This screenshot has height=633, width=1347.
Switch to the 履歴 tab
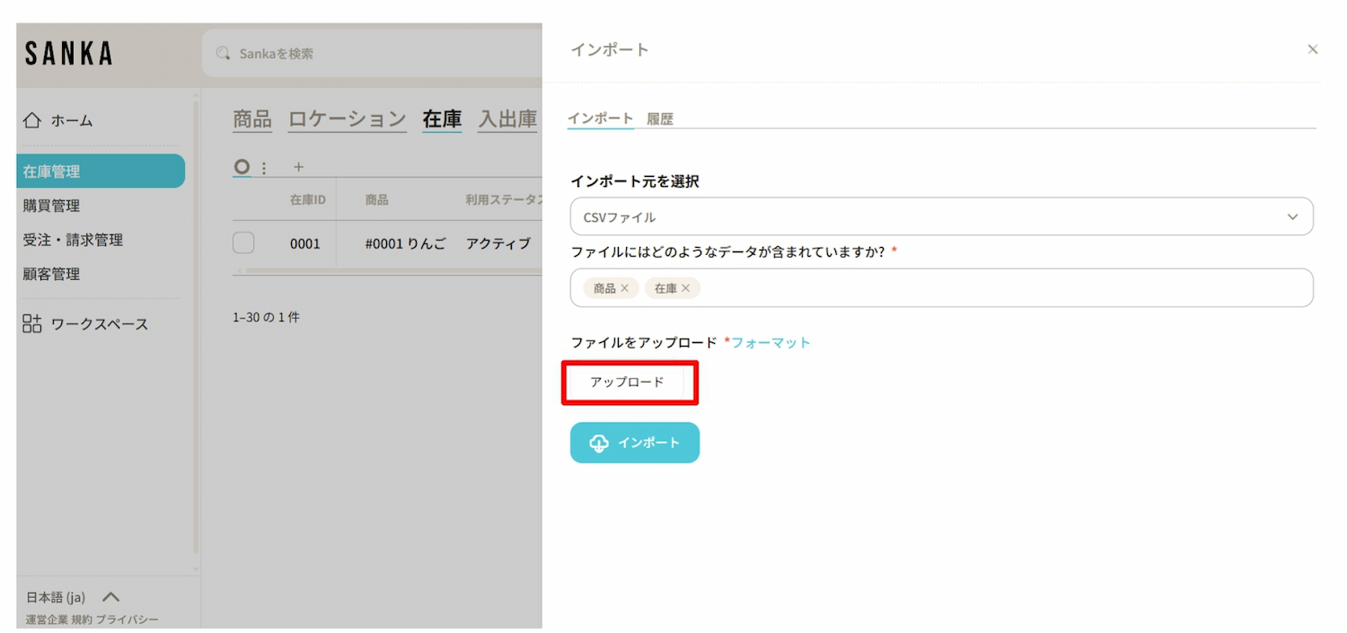click(660, 119)
